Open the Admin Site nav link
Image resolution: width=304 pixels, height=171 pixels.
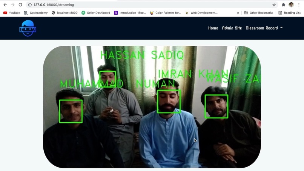(x=232, y=28)
